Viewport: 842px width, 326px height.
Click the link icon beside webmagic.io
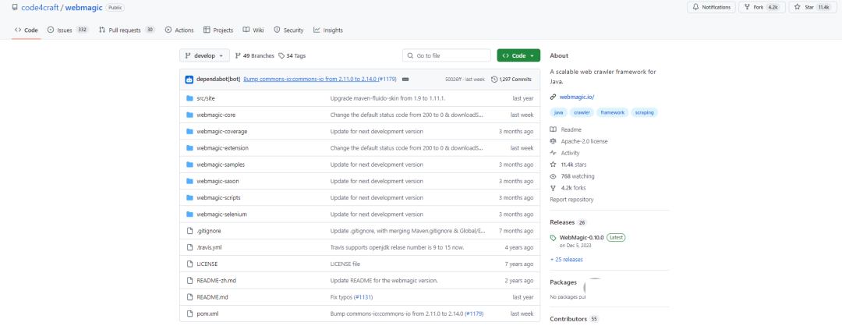553,97
